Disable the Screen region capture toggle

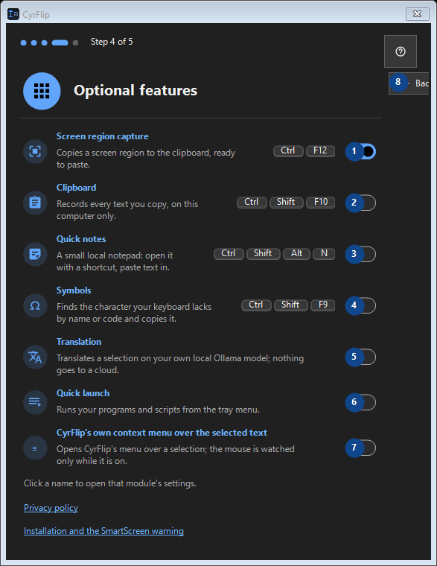361,151
